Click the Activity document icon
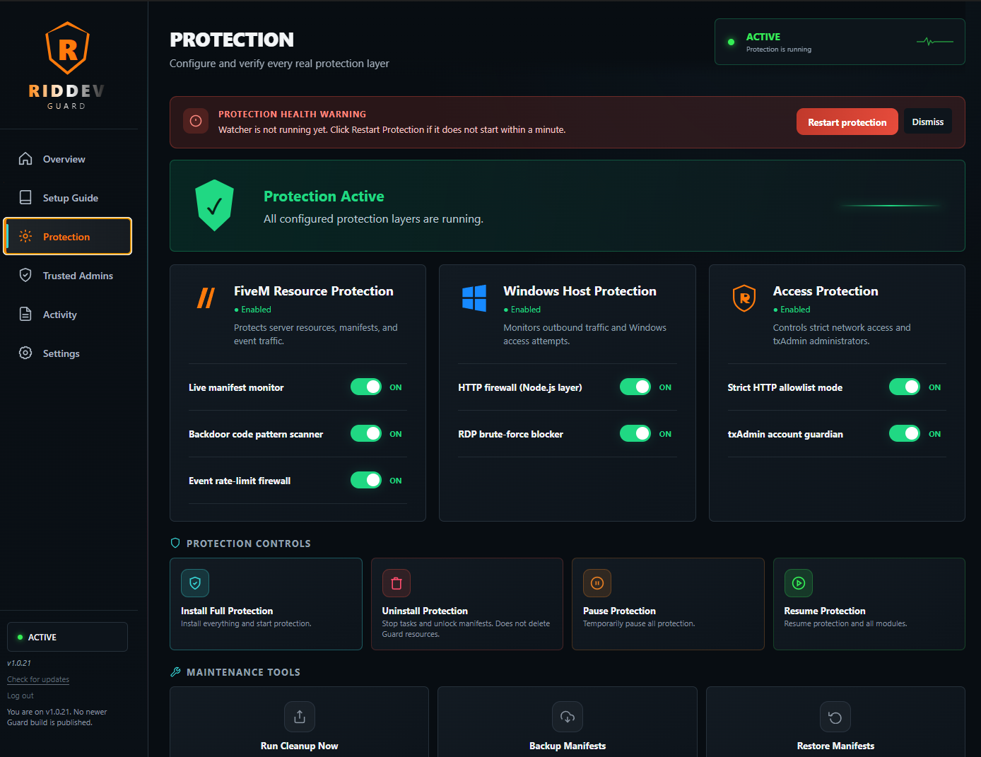The width and height of the screenshot is (981, 757). point(25,315)
